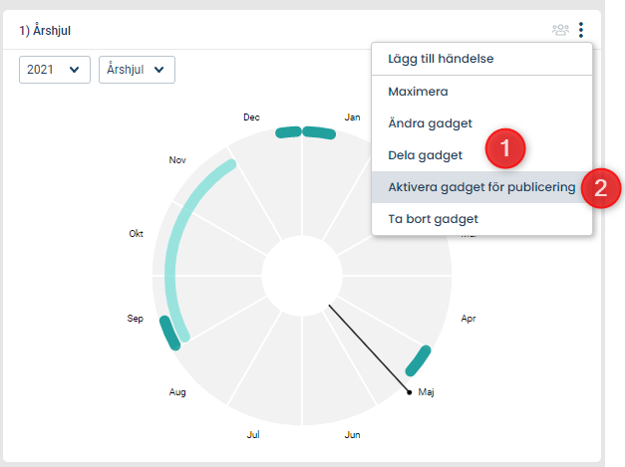Select 'Ändra gadget' menu entry
The height and width of the screenshot is (467, 625).
(x=481, y=123)
